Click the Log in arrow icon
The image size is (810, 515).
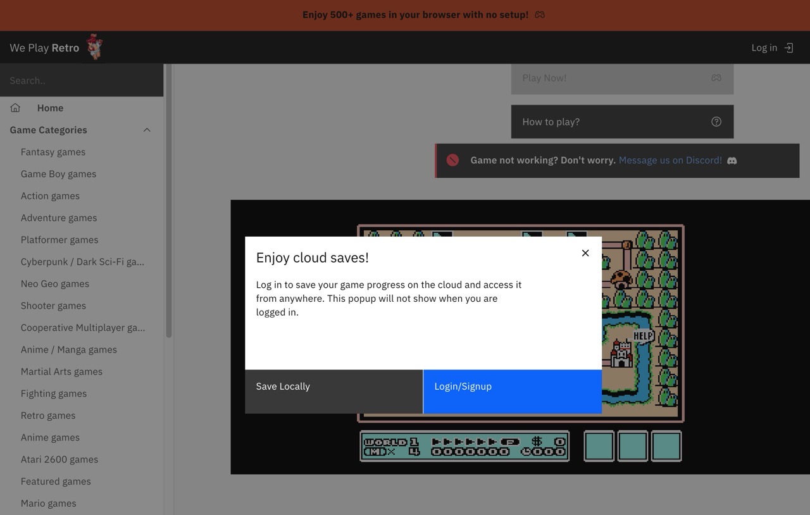pyautogui.click(x=788, y=47)
